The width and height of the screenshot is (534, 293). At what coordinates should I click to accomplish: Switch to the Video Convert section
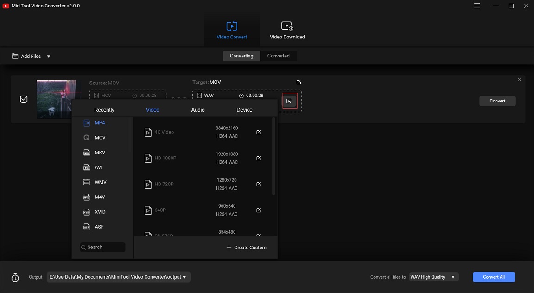tap(232, 30)
